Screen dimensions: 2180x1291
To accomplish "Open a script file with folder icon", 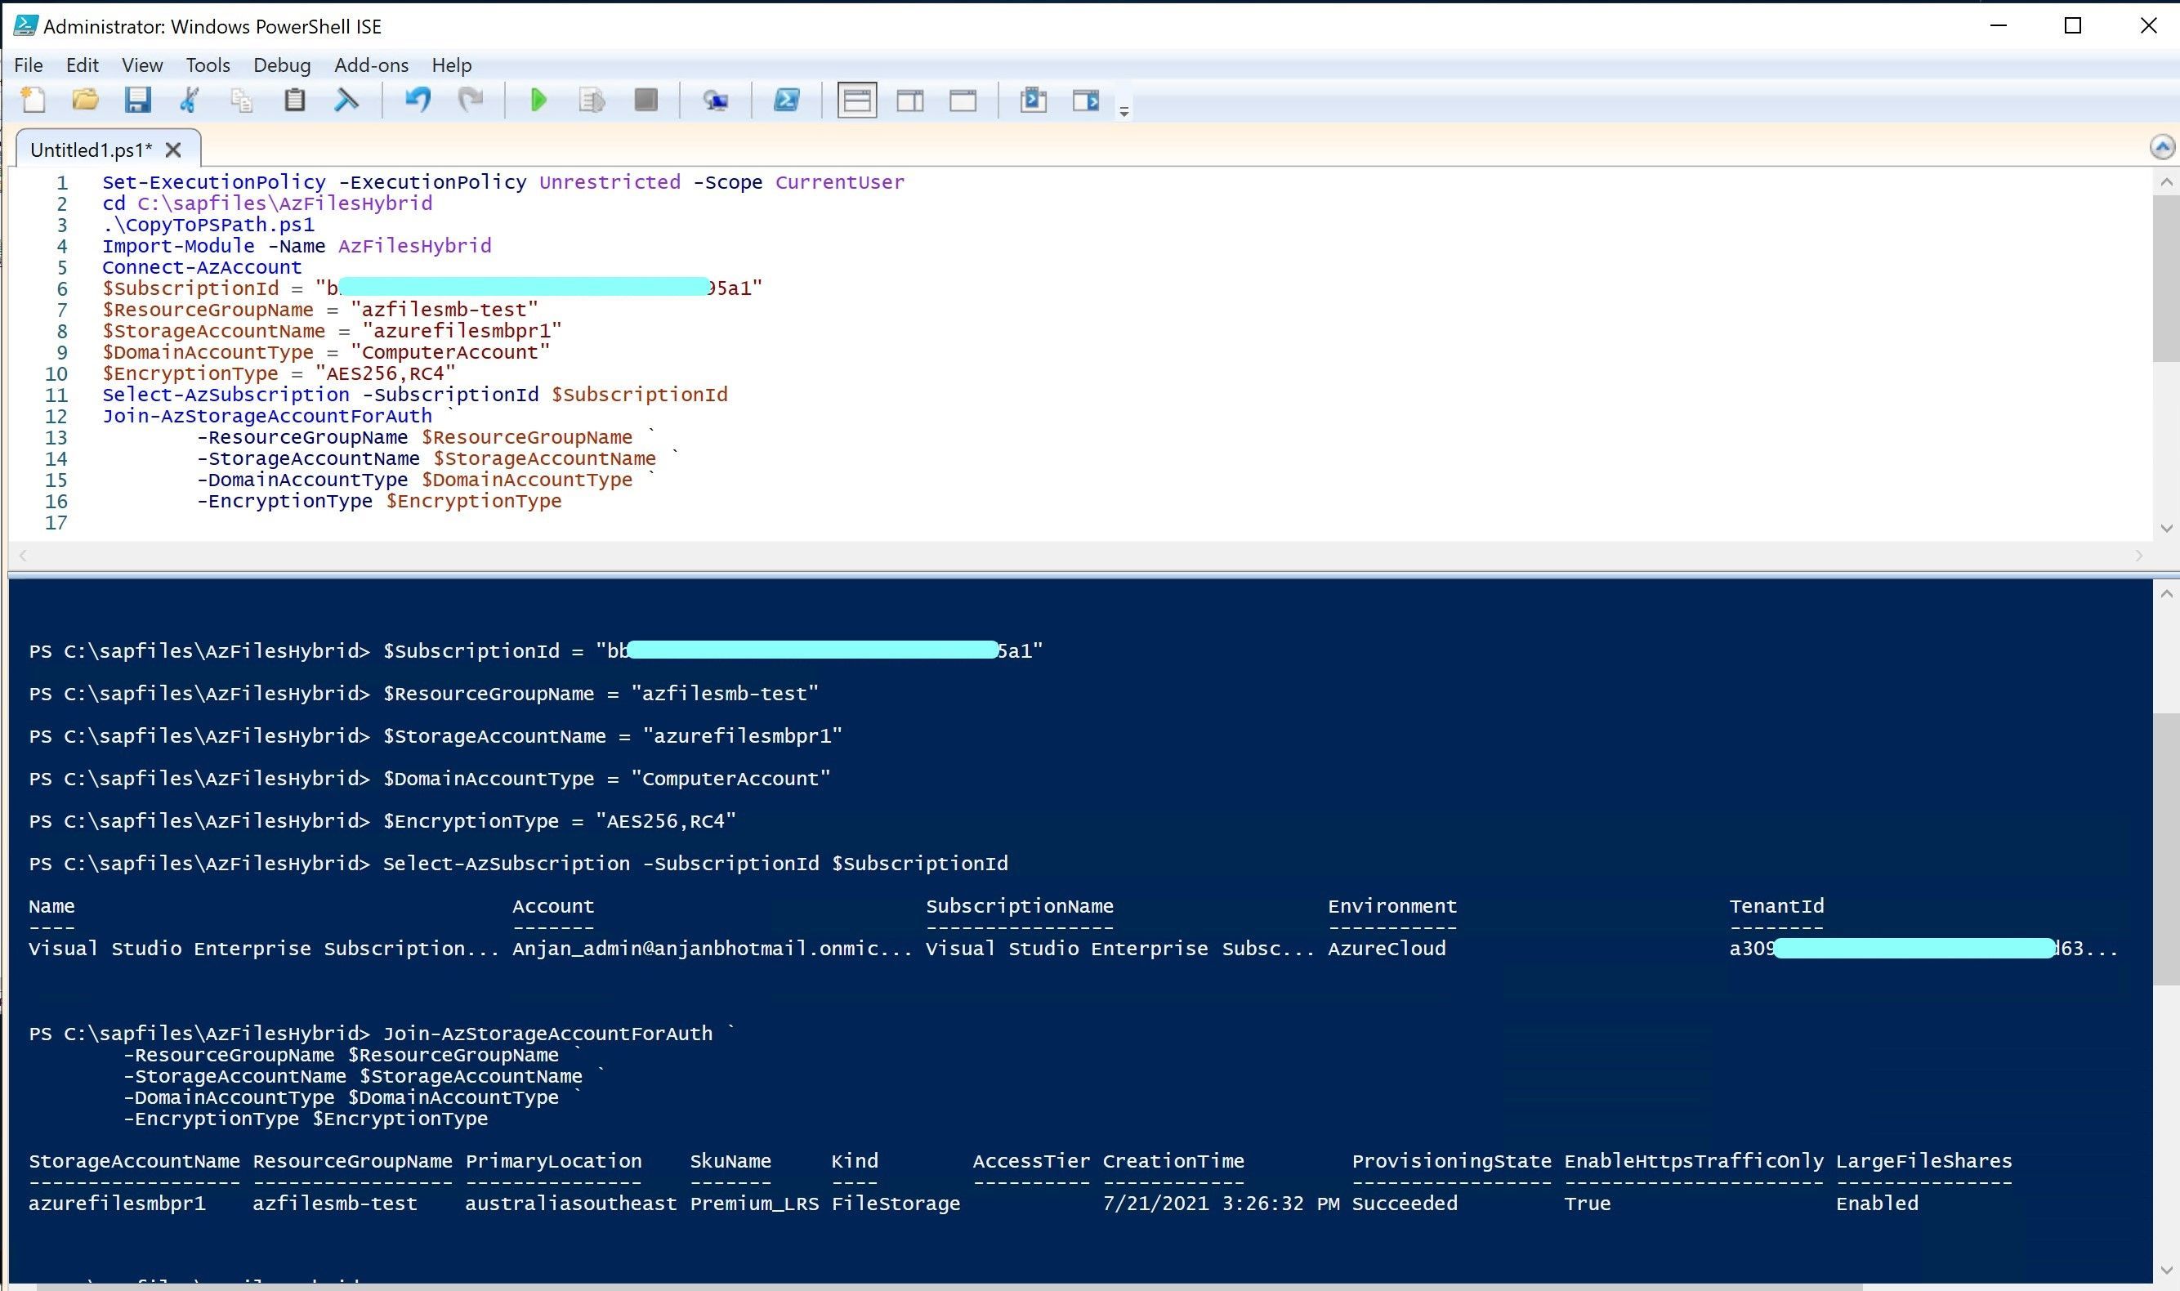I will tap(85, 100).
